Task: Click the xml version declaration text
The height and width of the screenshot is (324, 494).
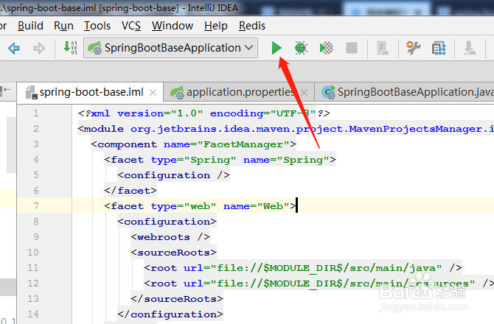Action: click(203, 113)
